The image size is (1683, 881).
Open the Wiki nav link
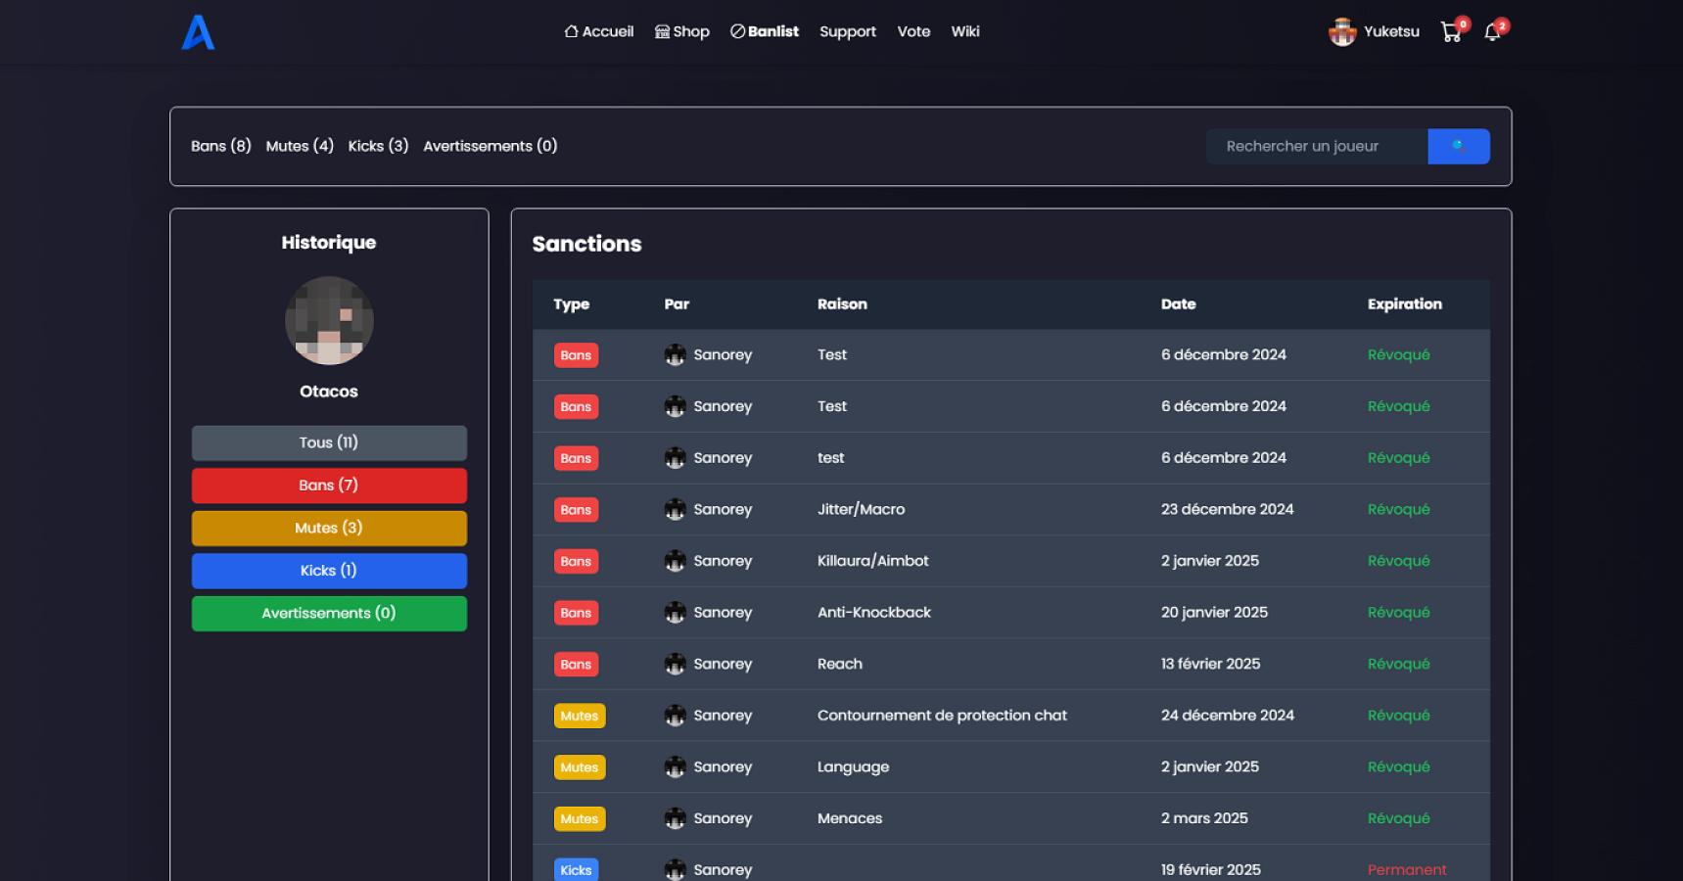point(964,31)
